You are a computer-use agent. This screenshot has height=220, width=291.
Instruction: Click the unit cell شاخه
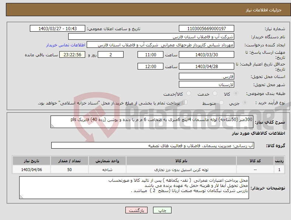(x=107, y=170)
